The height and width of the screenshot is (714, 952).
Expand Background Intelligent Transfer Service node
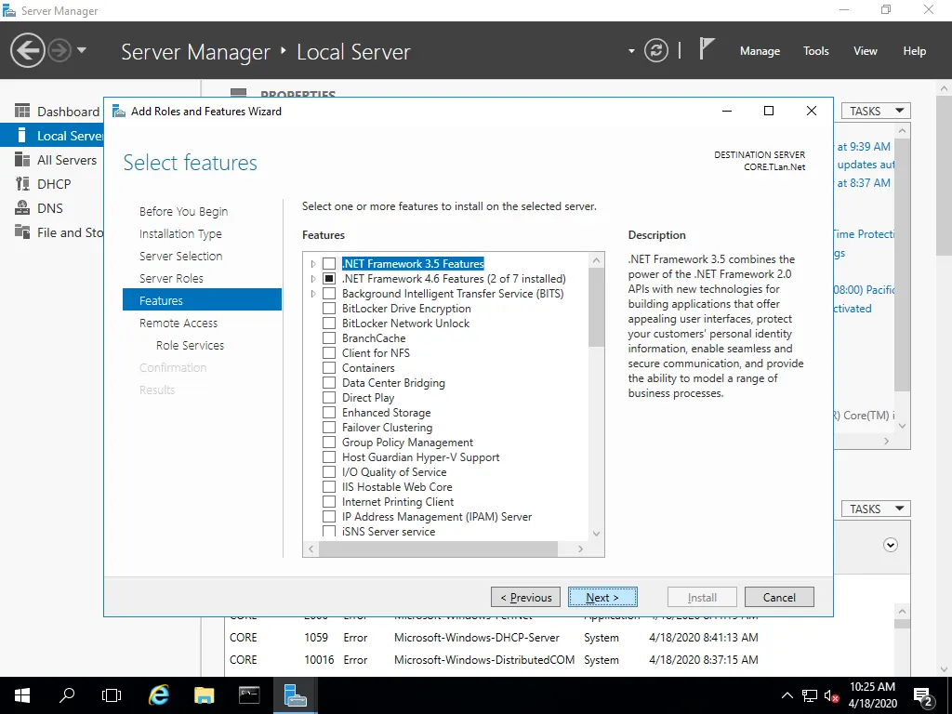point(313,293)
